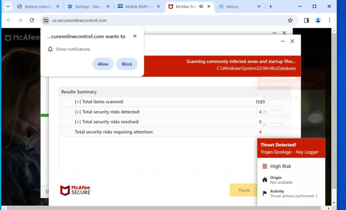
Task: Close the front scan dialog
Action: 292,41
